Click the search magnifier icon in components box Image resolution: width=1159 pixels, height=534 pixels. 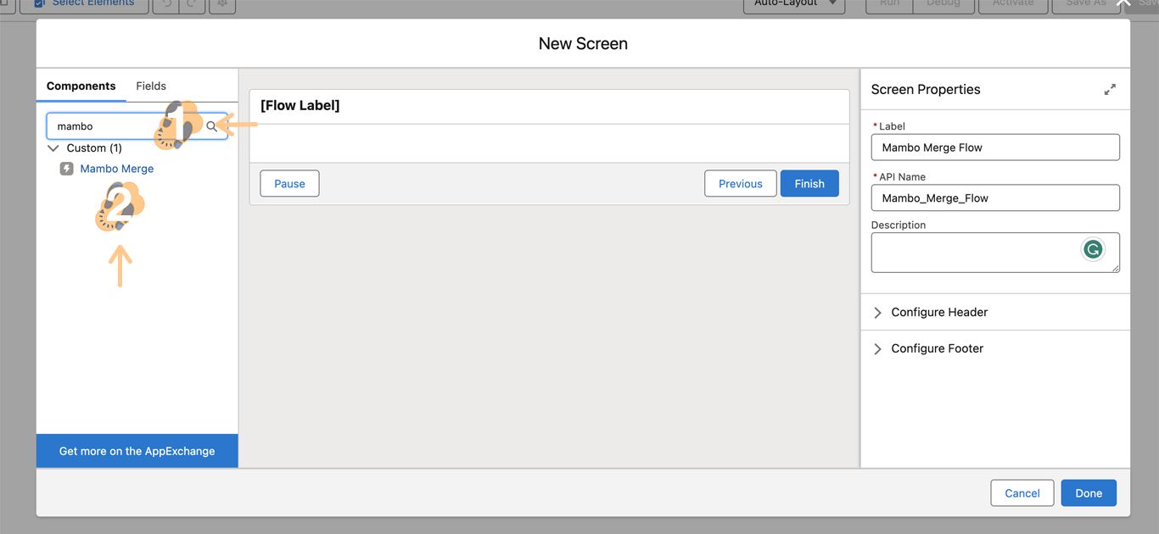tap(212, 126)
